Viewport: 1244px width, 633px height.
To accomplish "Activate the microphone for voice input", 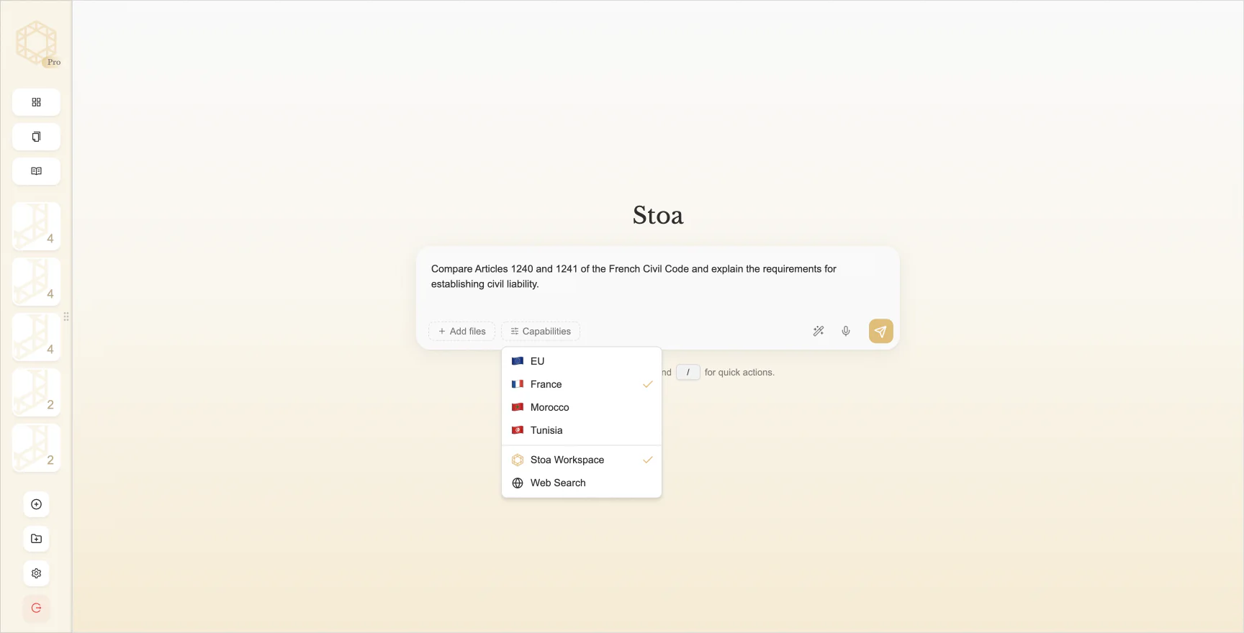I will point(846,331).
